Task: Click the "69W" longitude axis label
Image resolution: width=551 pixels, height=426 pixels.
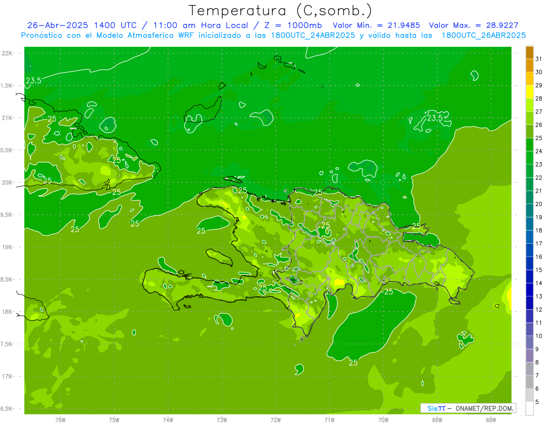Action: coord(437,420)
